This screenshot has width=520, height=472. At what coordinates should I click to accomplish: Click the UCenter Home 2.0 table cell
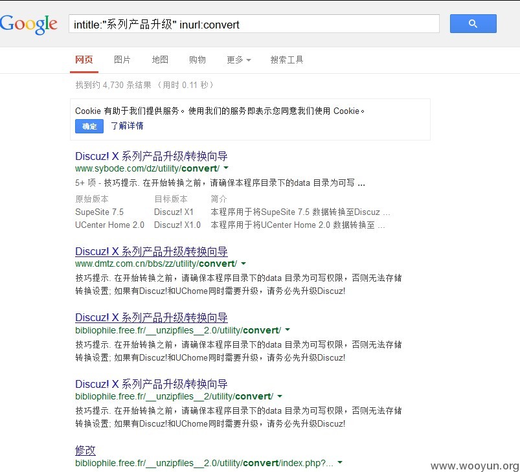tap(110, 225)
